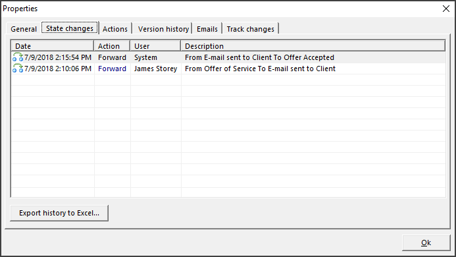This screenshot has width=456, height=257.
Task: Open the Actions tab
Action: coord(115,29)
